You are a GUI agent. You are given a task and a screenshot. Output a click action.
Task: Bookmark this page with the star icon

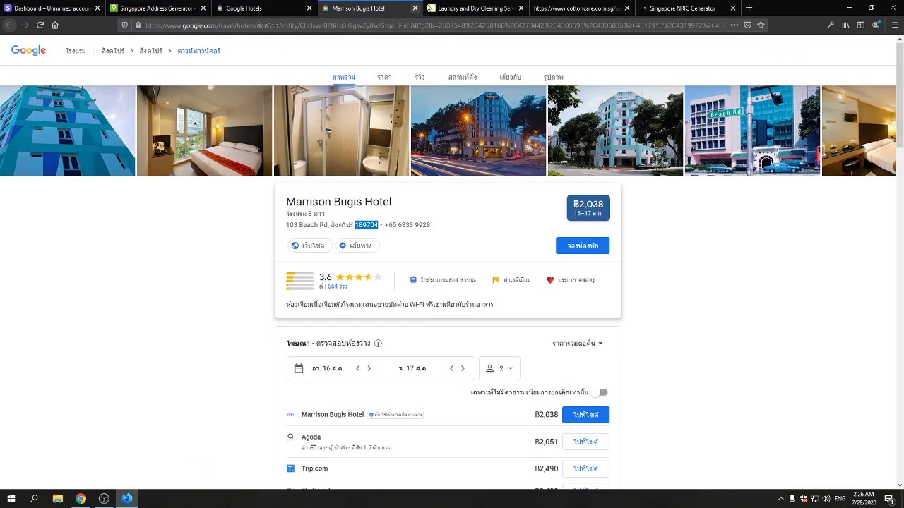[761, 25]
